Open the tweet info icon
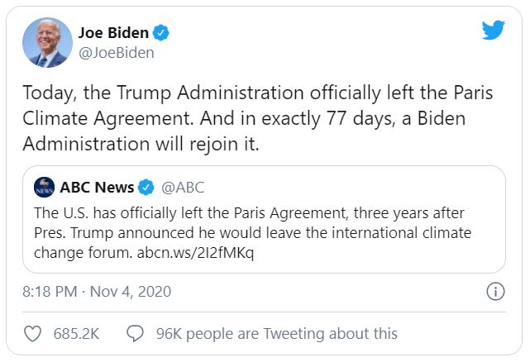530x362 pixels. click(495, 291)
